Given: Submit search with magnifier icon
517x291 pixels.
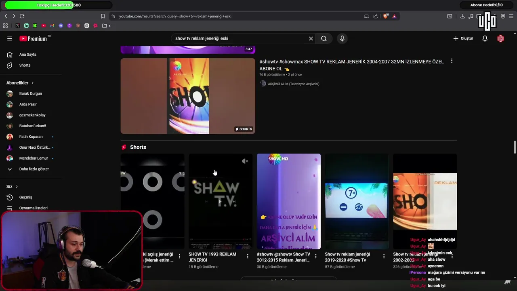Looking at the screenshot, I should pyautogui.click(x=324, y=38).
